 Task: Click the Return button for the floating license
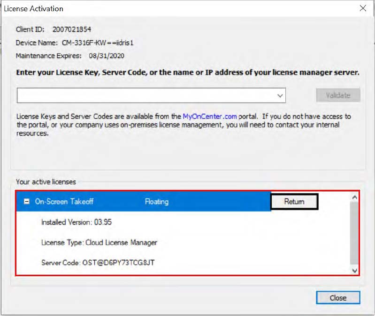point(294,202)
